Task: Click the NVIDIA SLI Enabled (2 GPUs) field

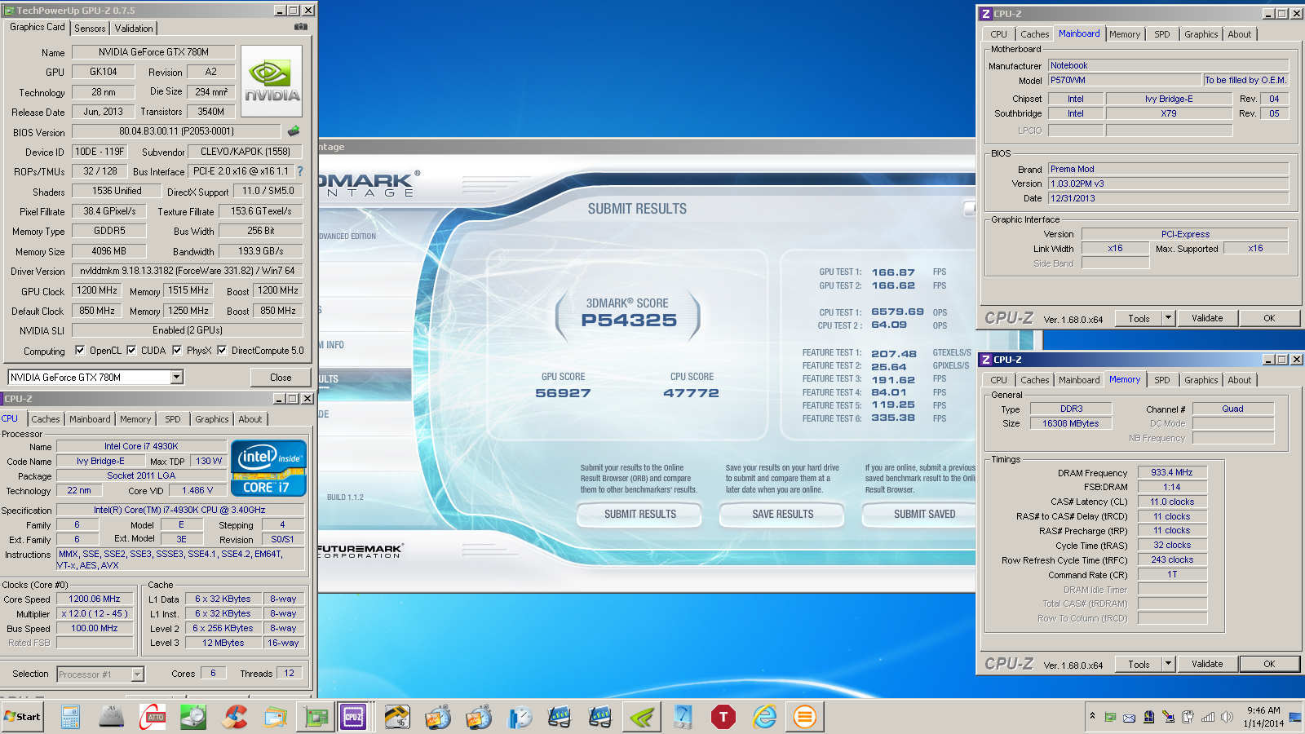Action: 188,330
